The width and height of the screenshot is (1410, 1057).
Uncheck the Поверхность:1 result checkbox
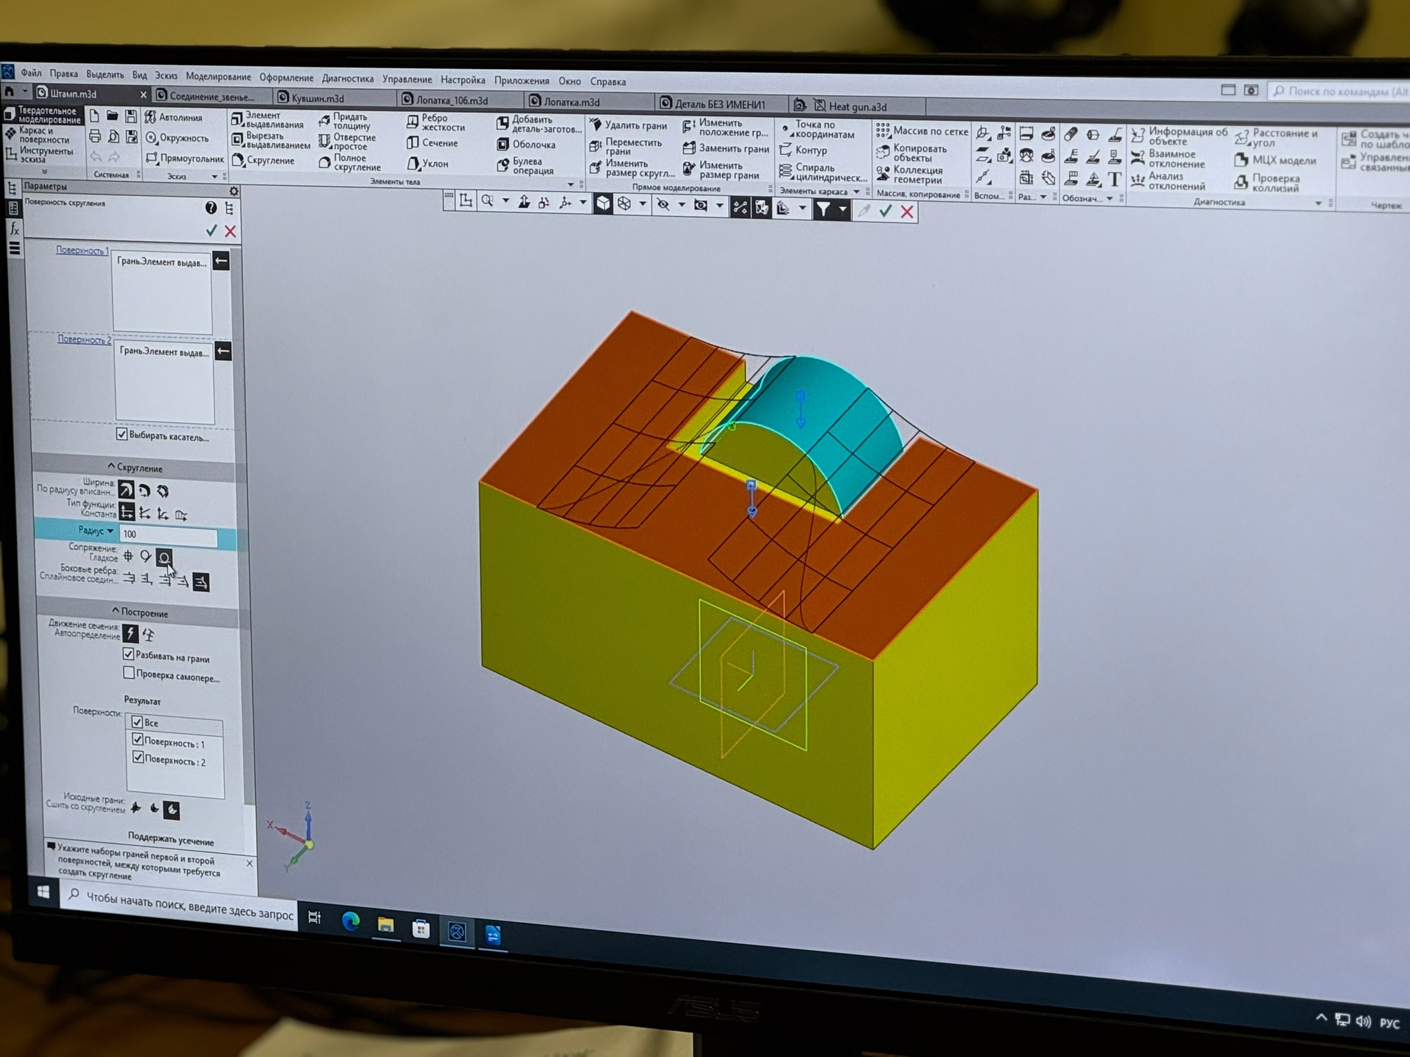pos(138,740)
